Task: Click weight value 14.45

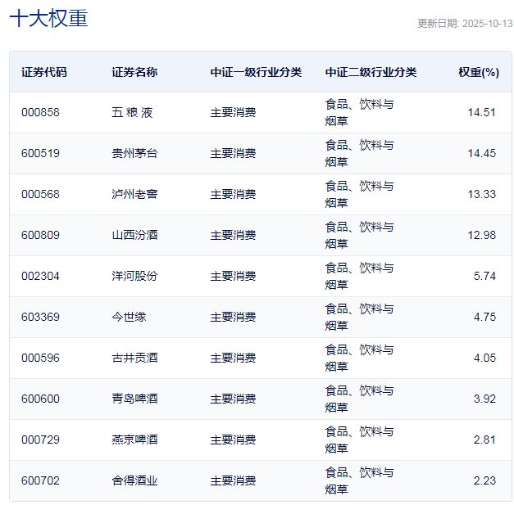Action: [x=481, y=153]
